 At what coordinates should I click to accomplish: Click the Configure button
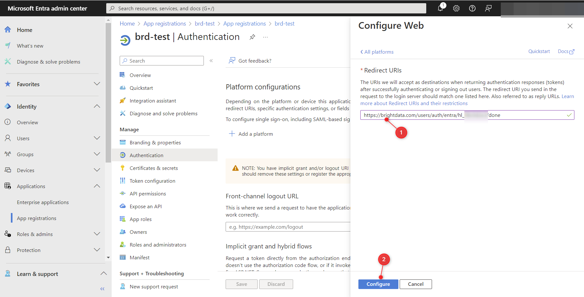coord(378,284)
